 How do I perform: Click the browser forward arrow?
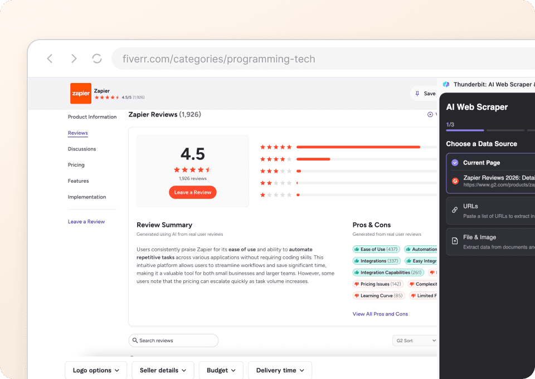pos(74,59)
